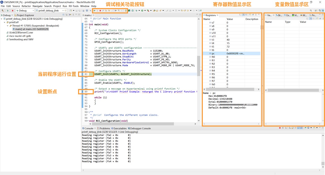Switch to Problems tab

coord(103,128)
